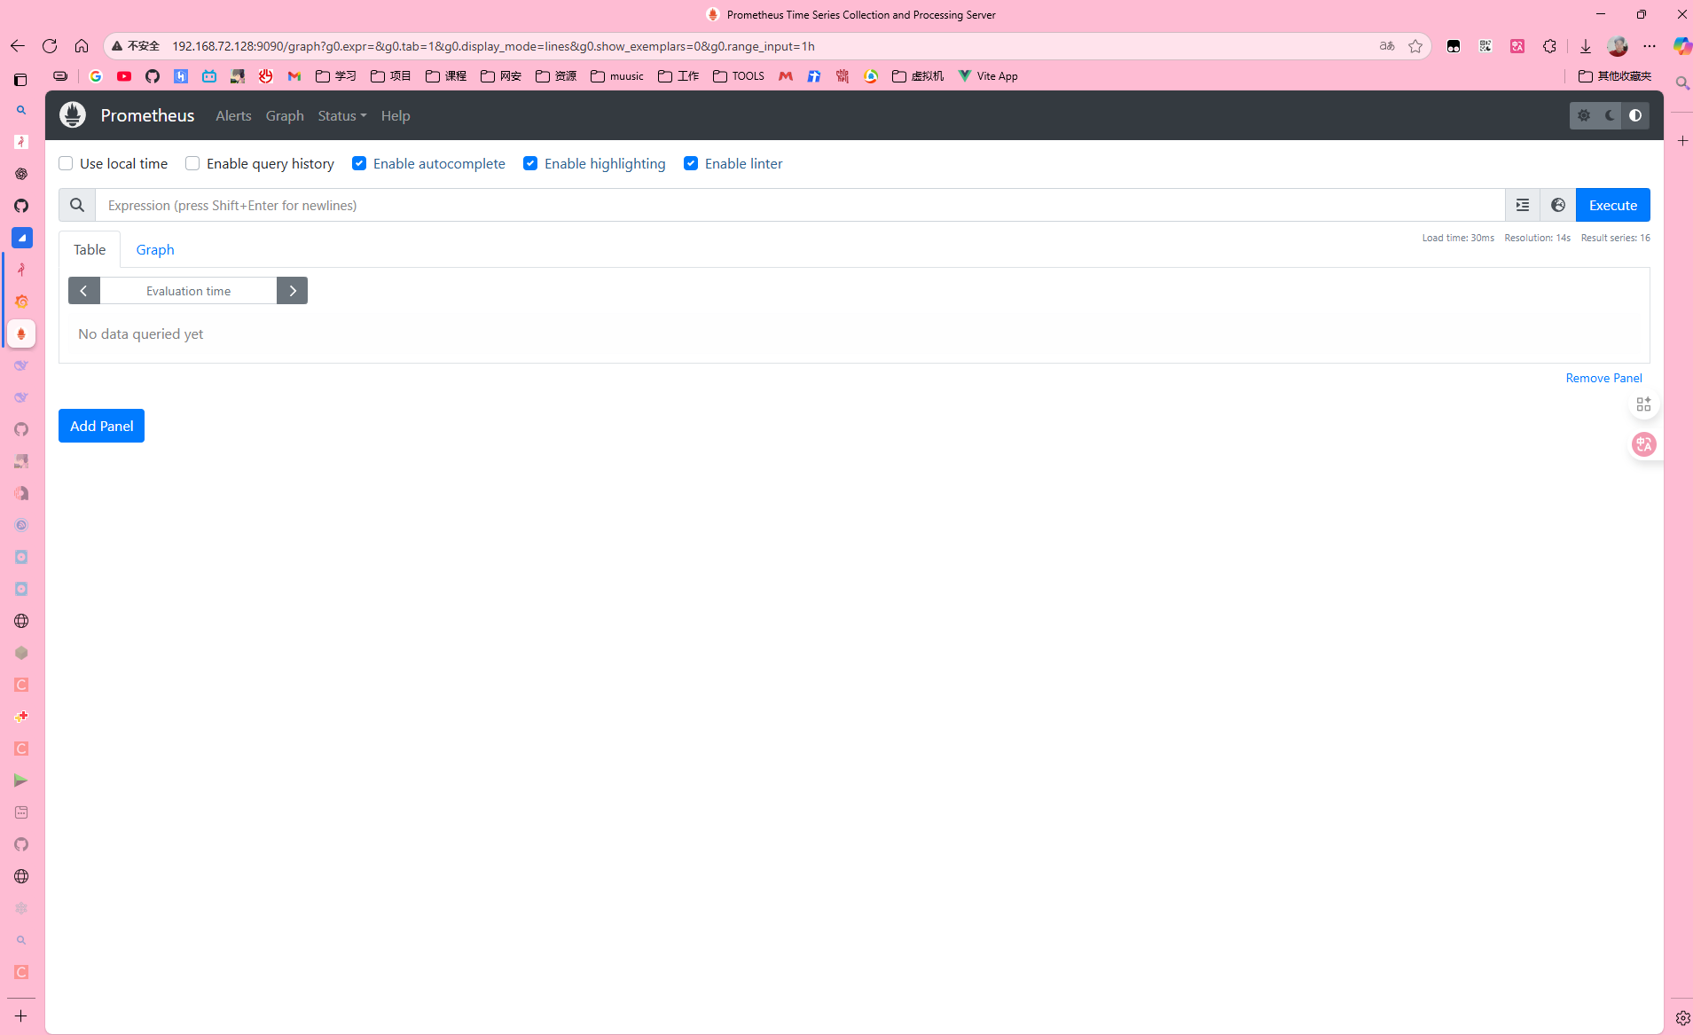Click the Remove Panel link

click(x=1603, y=378)
